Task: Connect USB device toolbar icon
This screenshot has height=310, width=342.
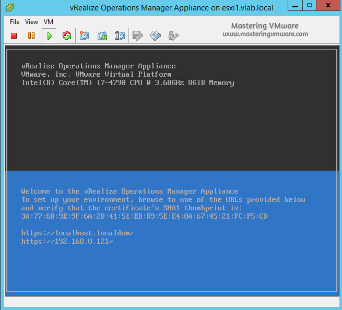Action: (x=173, y=36)
